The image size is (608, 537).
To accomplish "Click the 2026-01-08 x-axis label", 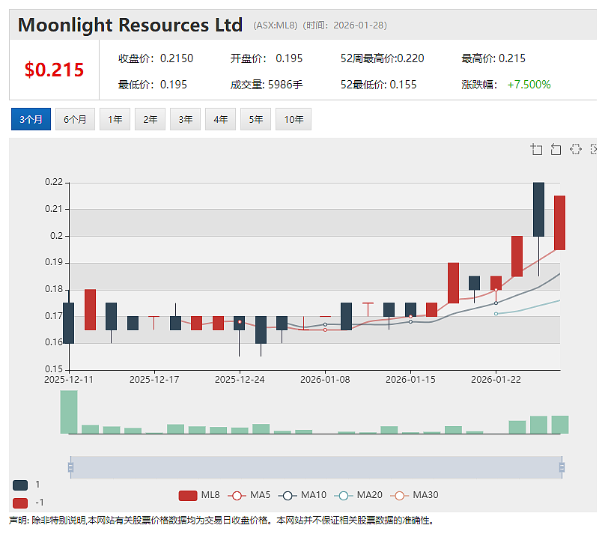I will [x=325, y=380].
